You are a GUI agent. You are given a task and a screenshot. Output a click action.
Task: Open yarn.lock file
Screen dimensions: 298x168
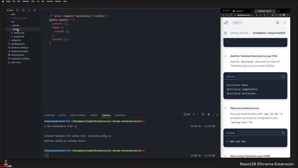[16, 62]
